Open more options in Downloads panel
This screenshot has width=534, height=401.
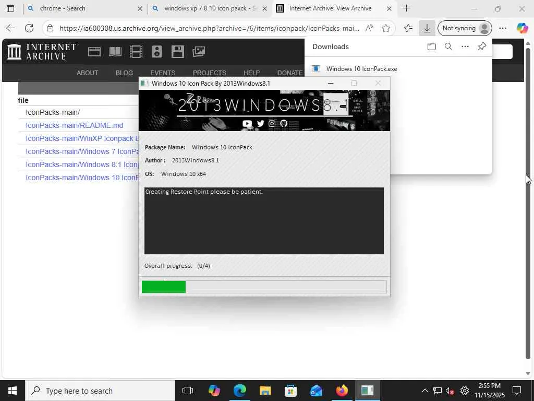[465, 46]
